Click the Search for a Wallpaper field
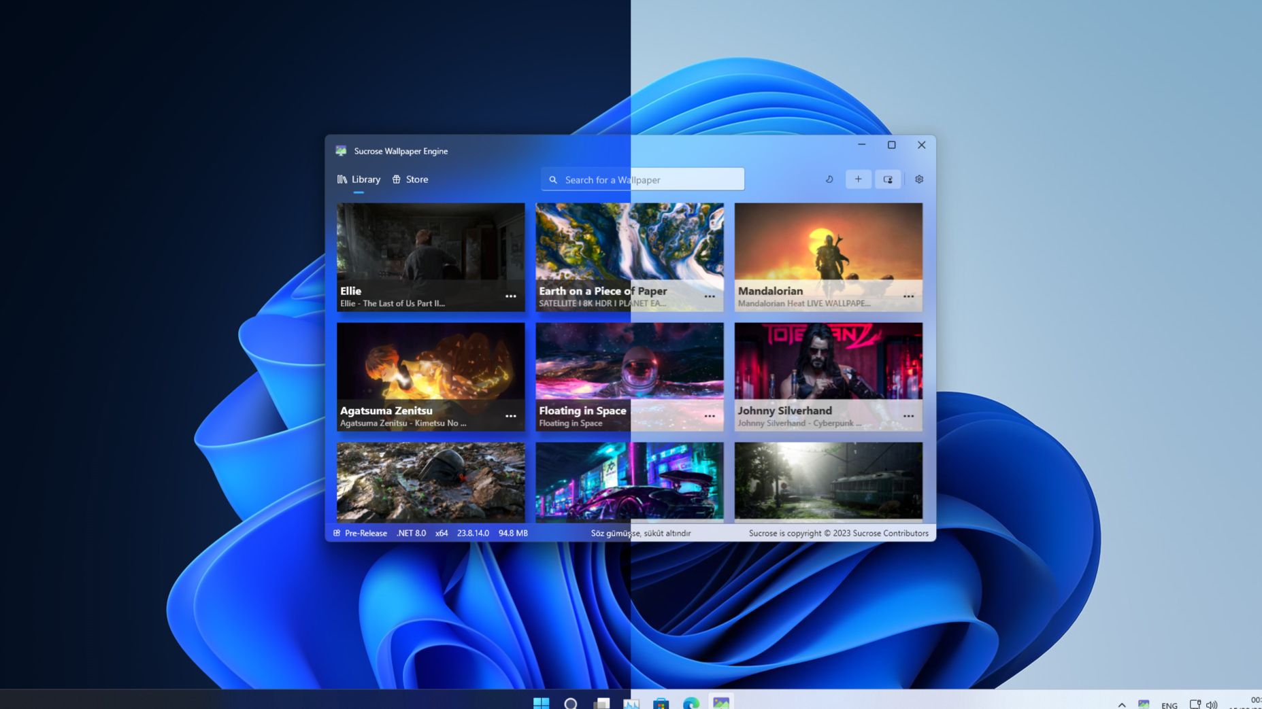 pyautogui.click(x=642, y=179)
